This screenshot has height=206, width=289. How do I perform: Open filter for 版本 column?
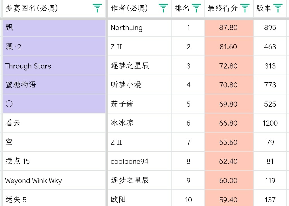pos(278,8)
